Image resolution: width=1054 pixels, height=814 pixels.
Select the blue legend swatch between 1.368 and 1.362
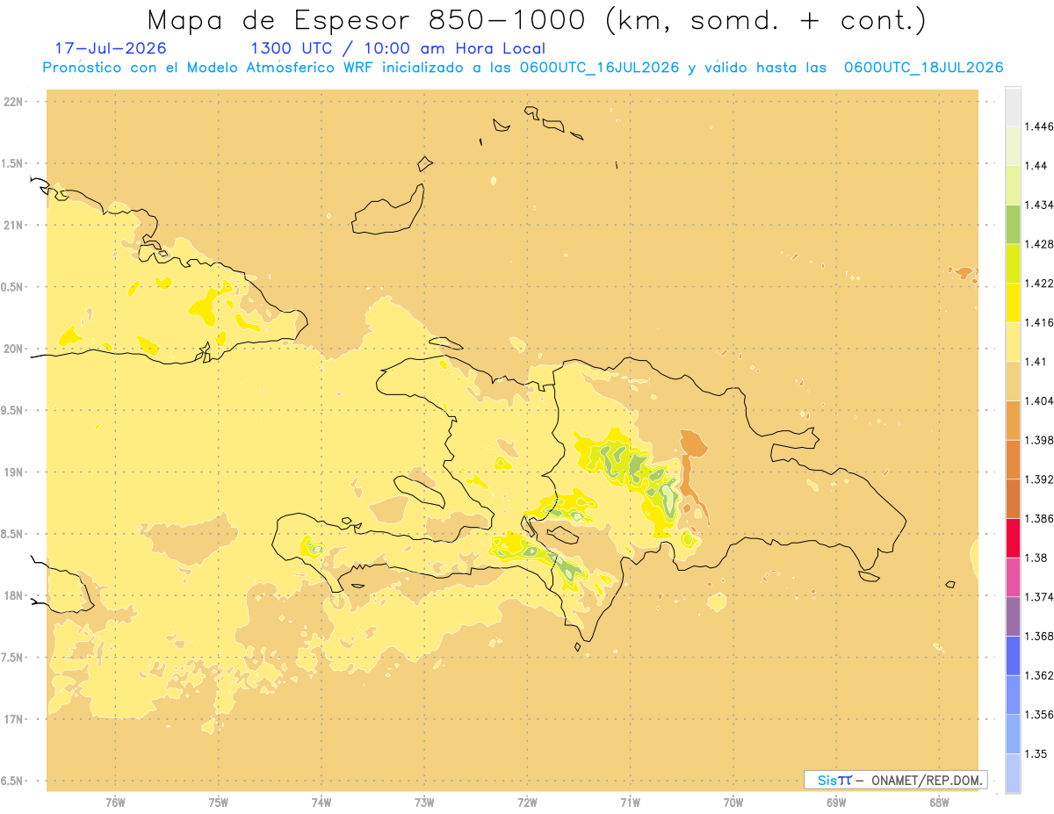tap(1013, 655)
